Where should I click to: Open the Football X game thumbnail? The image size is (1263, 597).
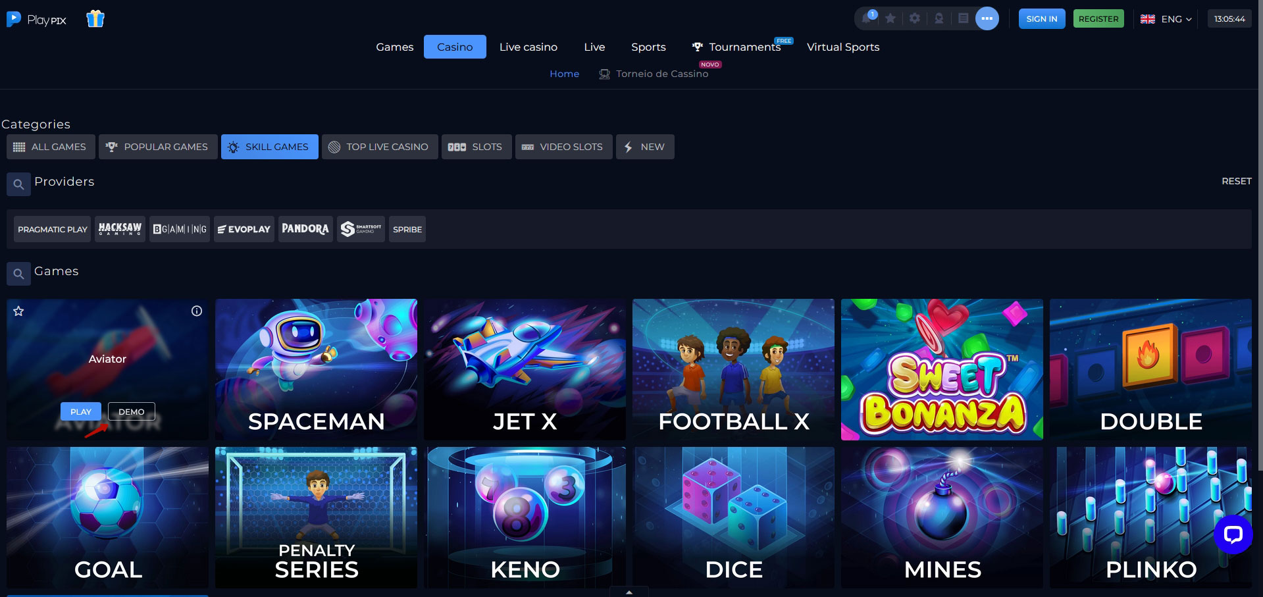(x=733, y=369)
